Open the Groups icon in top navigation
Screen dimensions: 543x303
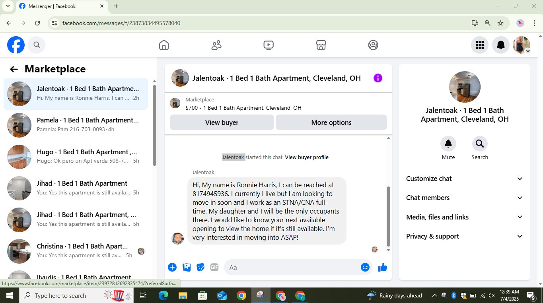[373, 45]
